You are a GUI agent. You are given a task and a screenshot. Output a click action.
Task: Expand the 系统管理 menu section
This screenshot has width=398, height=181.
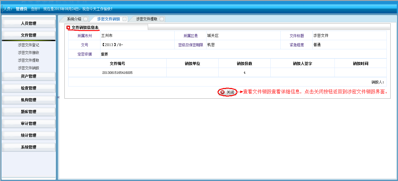(29, 147)
